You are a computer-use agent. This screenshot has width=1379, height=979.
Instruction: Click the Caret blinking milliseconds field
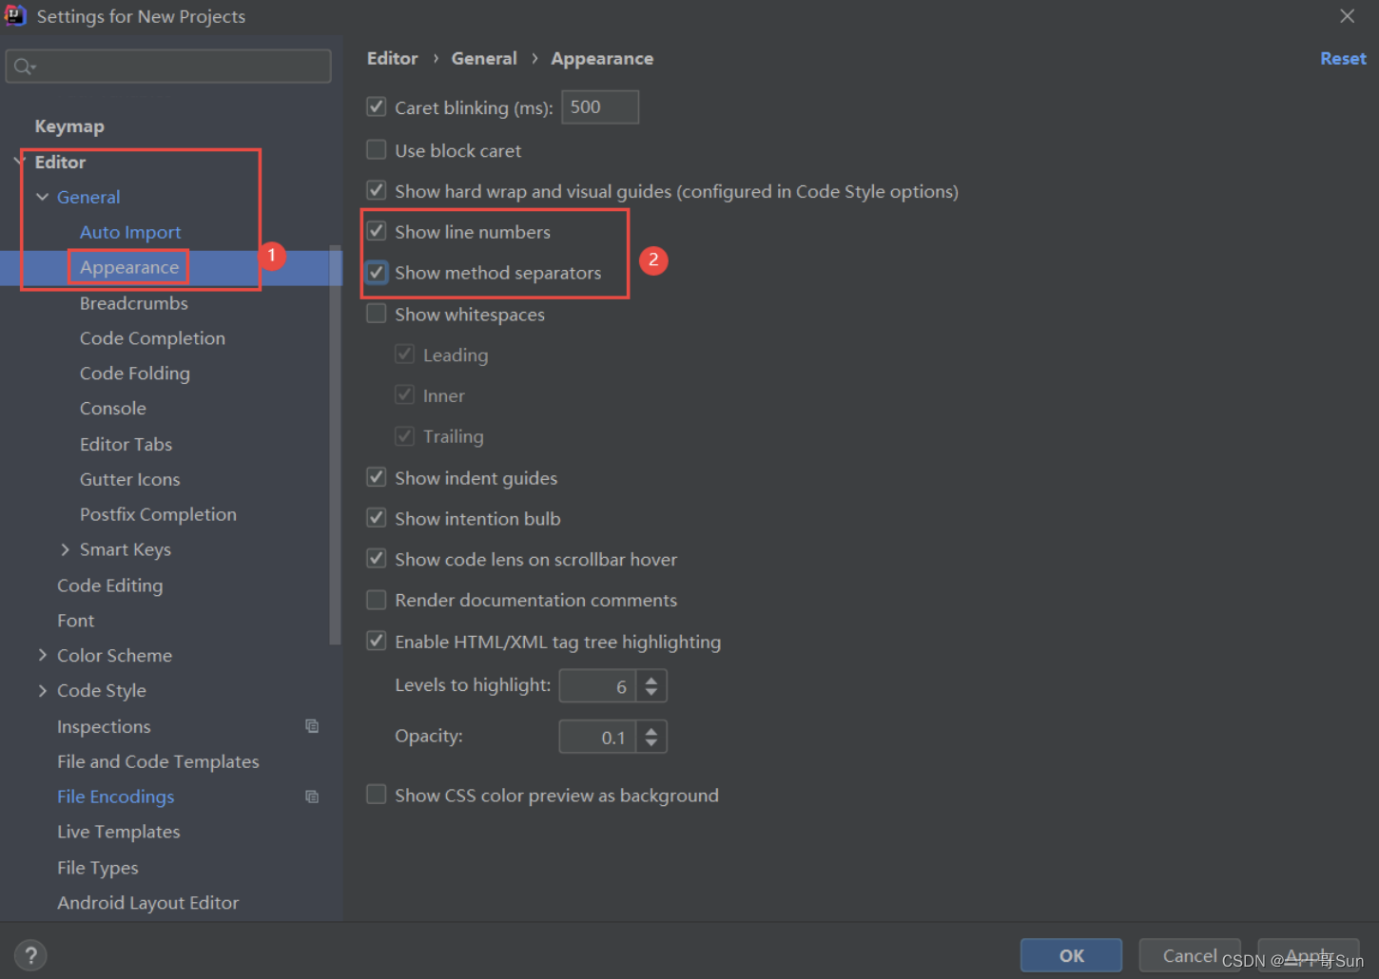pyautogui.click(x=600, y=107)
